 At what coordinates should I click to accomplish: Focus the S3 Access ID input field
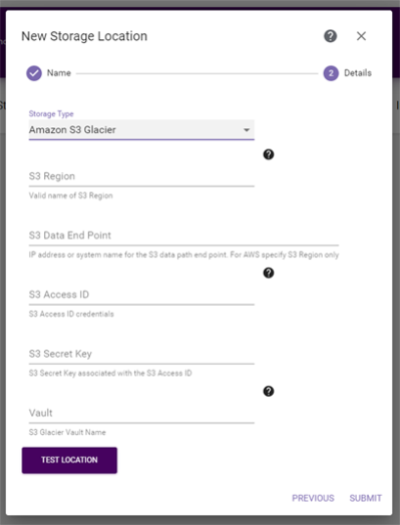tap(142, 295)
